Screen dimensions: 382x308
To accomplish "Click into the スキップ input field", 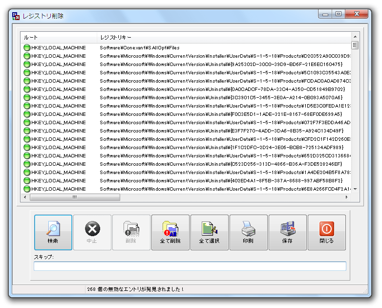I will click(x=190, y=266).
